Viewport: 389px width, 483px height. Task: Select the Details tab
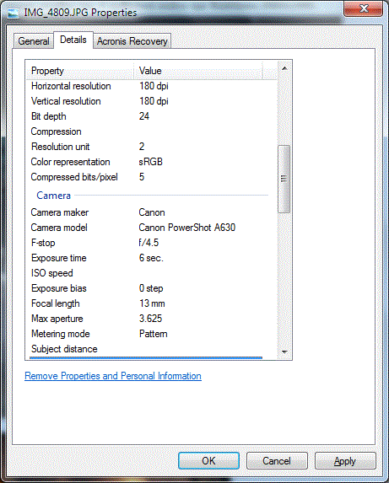[73, 40]
